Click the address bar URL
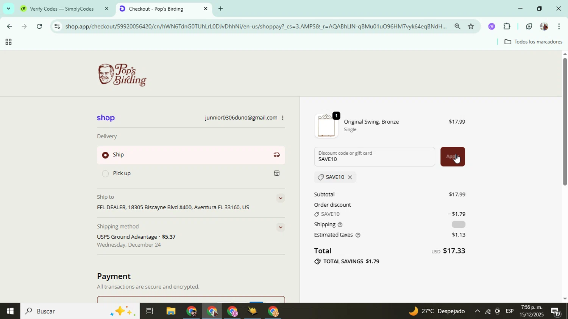This screenshot has width=568, height=319. pos(256,26)
